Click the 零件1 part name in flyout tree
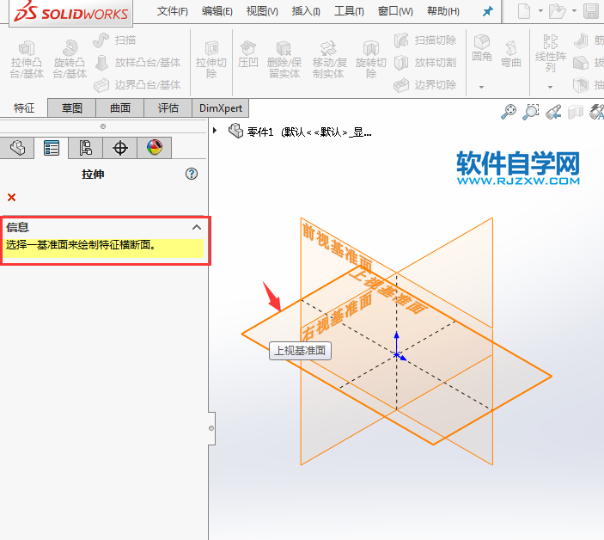This screenshot has width=604, height=540. click(260, 132)
